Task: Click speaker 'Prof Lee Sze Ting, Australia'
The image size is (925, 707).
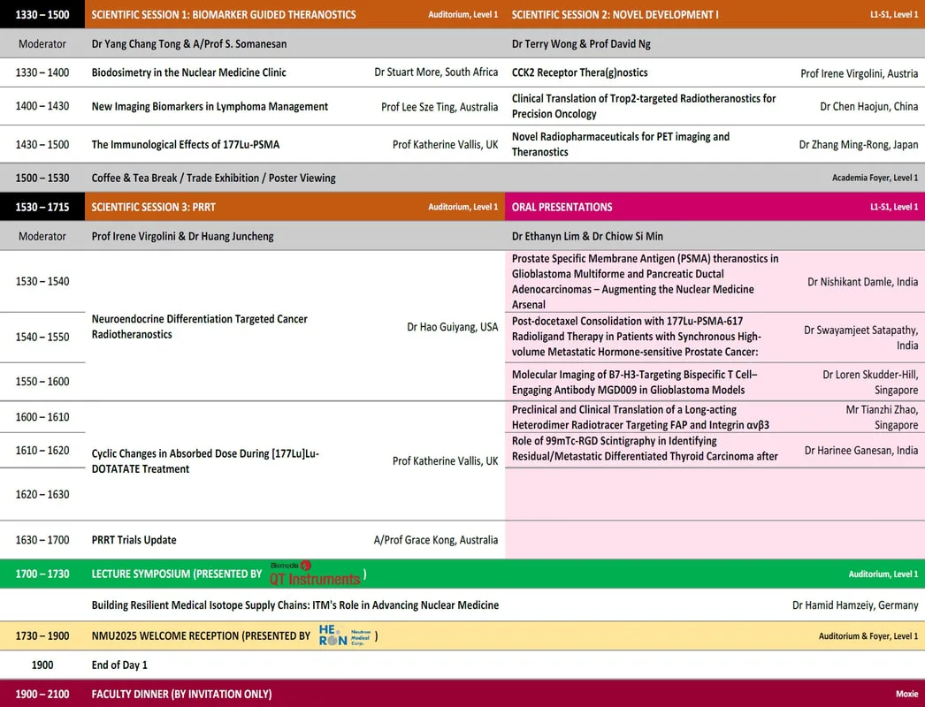Action: tap(440, 107)
